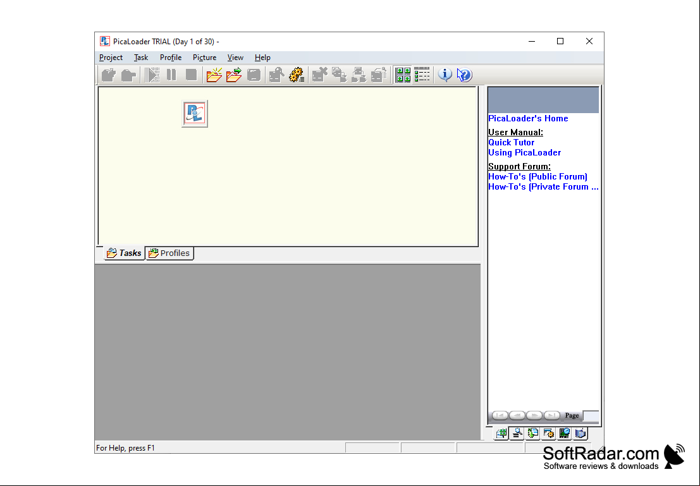700x486 pixels.
Task: Create a new task with the sparkling folder icon
Action: 214,75
